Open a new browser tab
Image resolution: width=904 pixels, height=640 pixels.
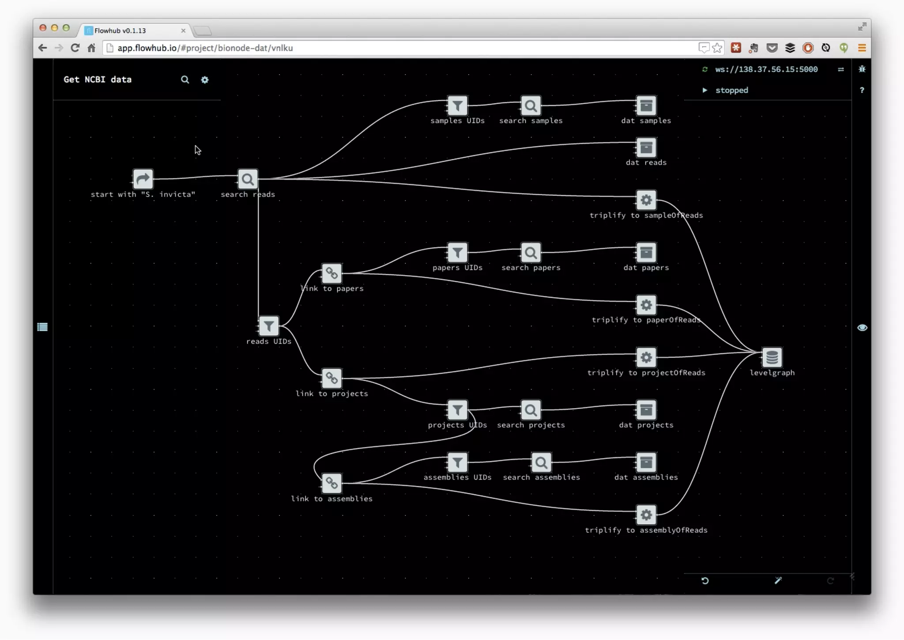point(203,30)
